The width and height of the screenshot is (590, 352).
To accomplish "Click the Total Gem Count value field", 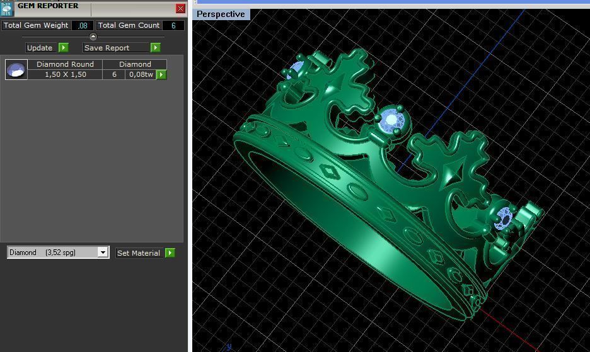I will (173, 25).
